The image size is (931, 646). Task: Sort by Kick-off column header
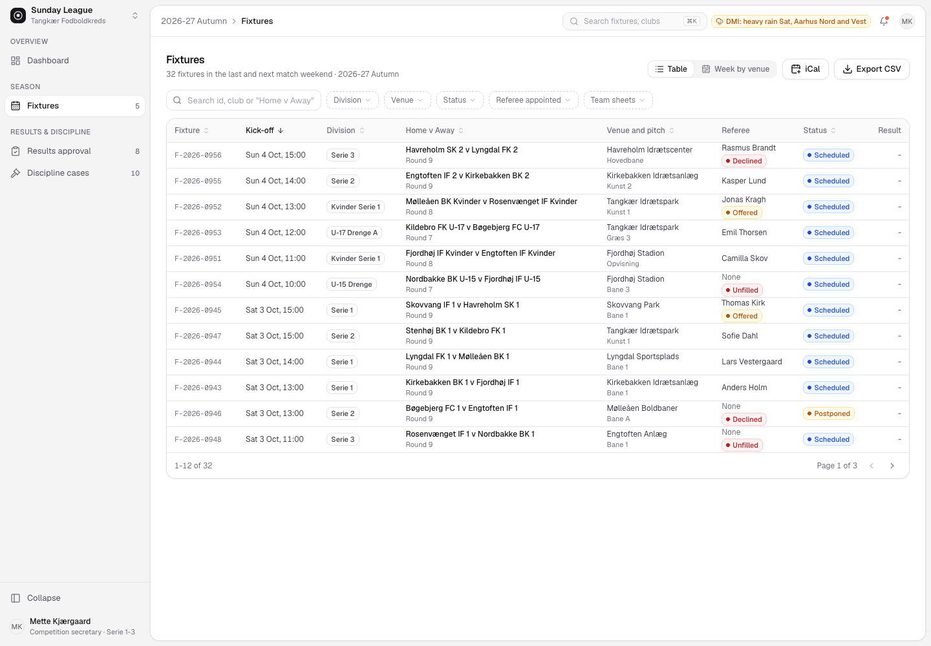tap(265, 130)
